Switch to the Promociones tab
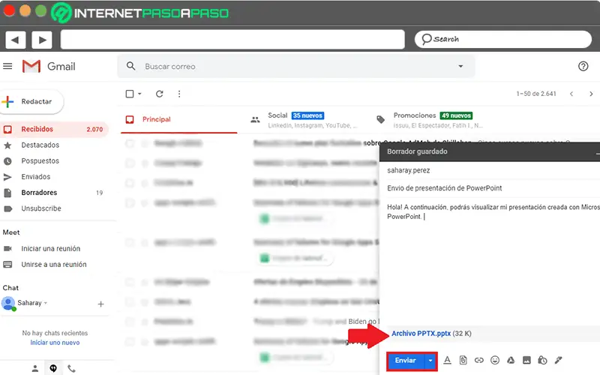 pos(430,120)
